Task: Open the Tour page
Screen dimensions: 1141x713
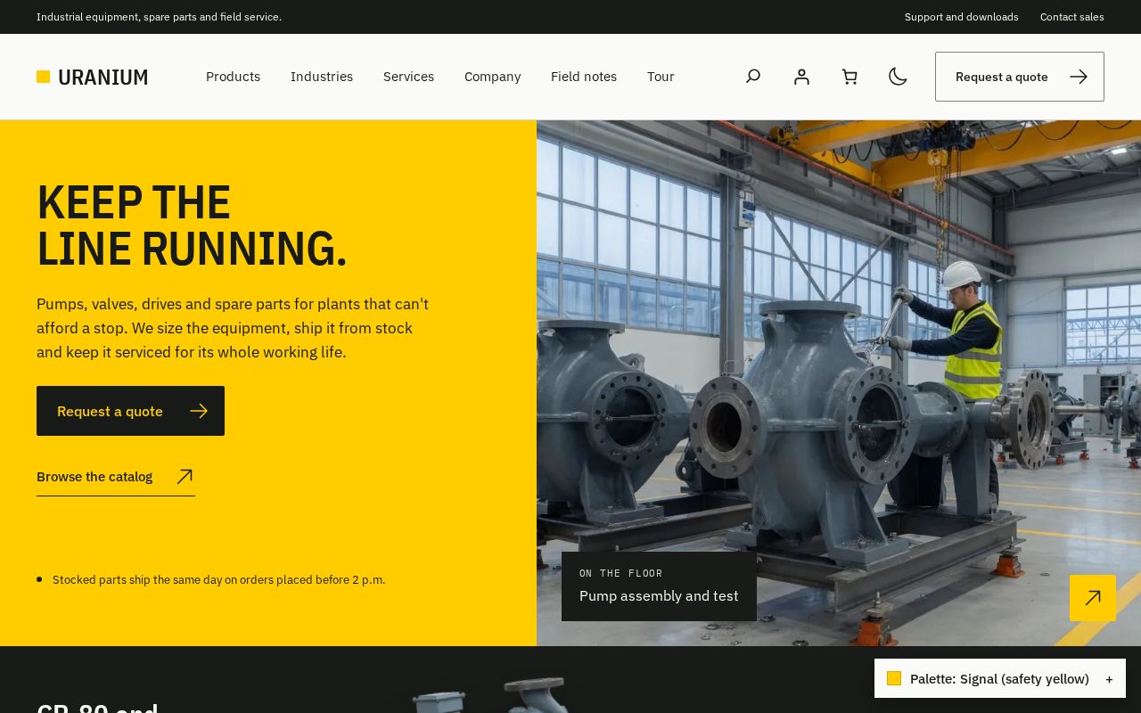Action: tap(661, 77)
